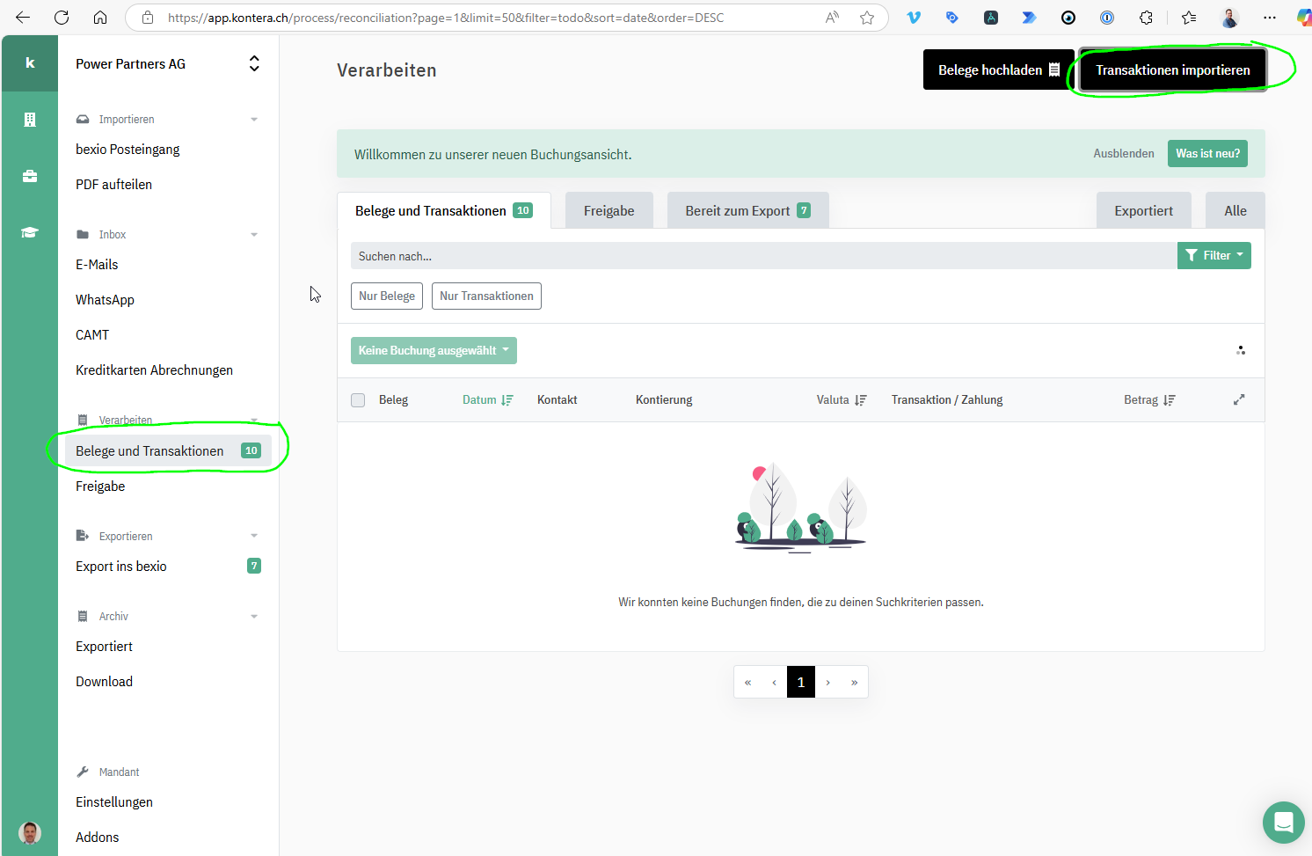Click the Vimeo extension icon
The height and width of the screenshot is (856, 1312).
tap(914, 18)
